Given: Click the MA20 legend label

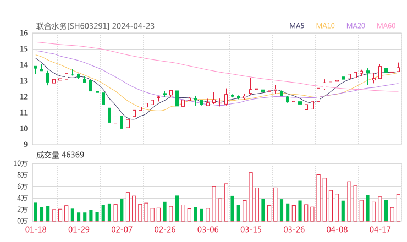Looking at the screenshot, I should click(x=356, y=26).
